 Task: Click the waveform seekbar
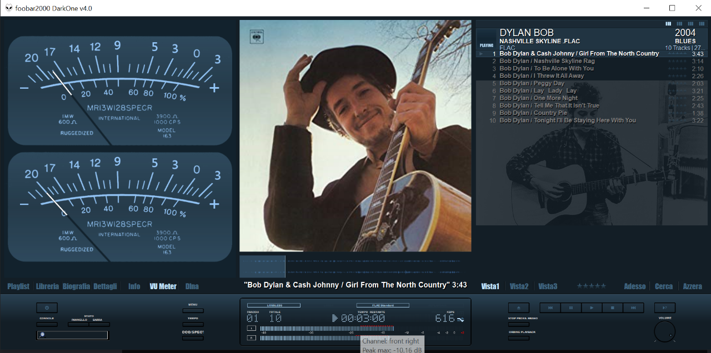(355, 266)
